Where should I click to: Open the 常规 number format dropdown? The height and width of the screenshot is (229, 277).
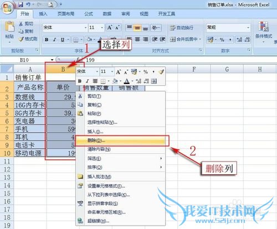(248, 28)
